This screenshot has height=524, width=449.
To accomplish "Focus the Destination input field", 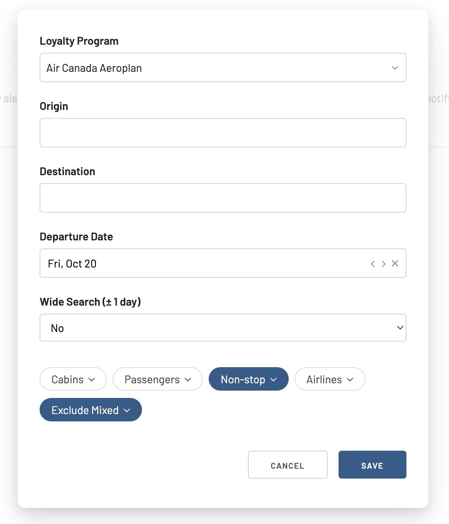I will point(223,198).
